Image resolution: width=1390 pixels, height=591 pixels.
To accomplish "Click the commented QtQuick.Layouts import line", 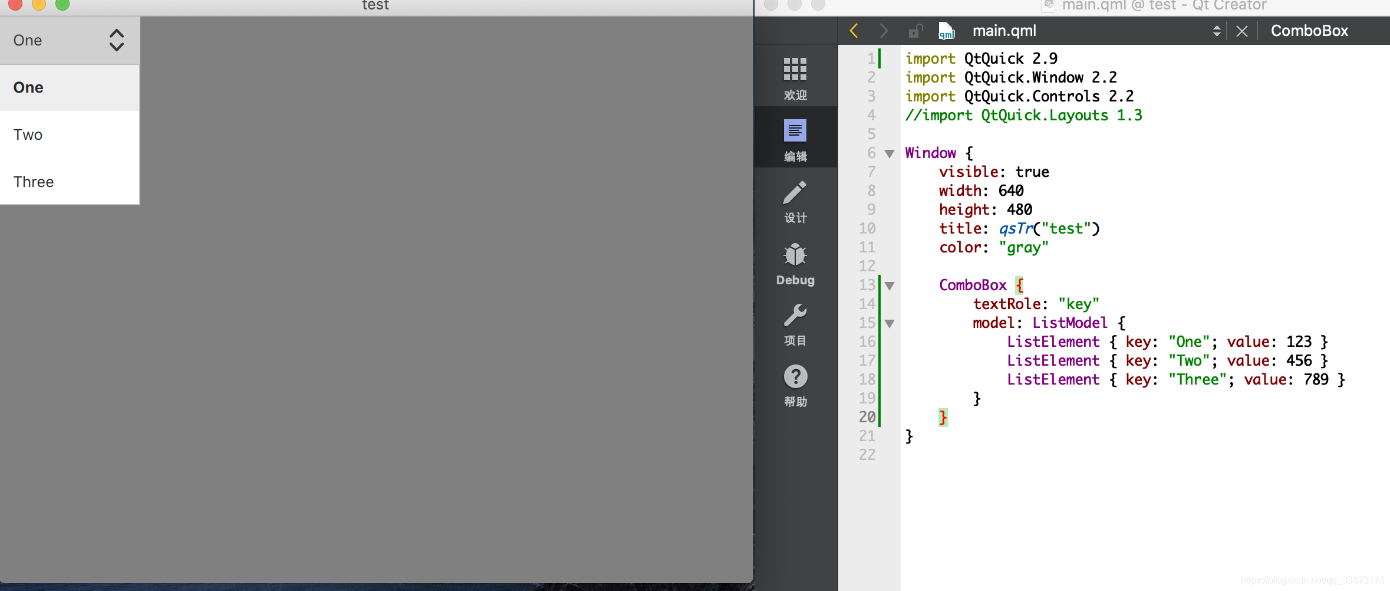I will pos(1024,115).
